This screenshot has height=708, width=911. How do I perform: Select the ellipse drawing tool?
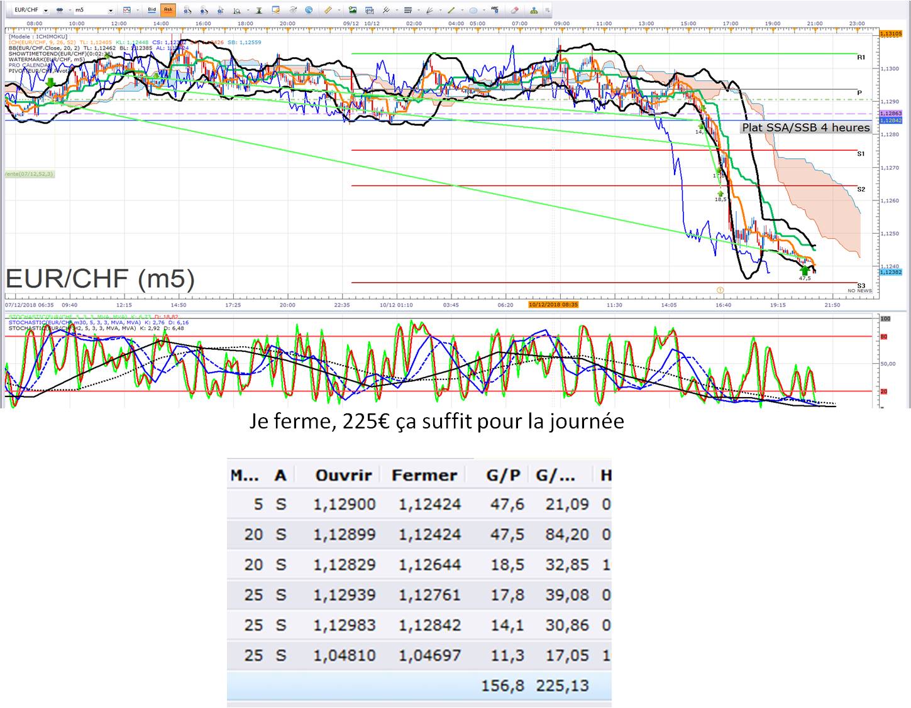coord(473,11)
